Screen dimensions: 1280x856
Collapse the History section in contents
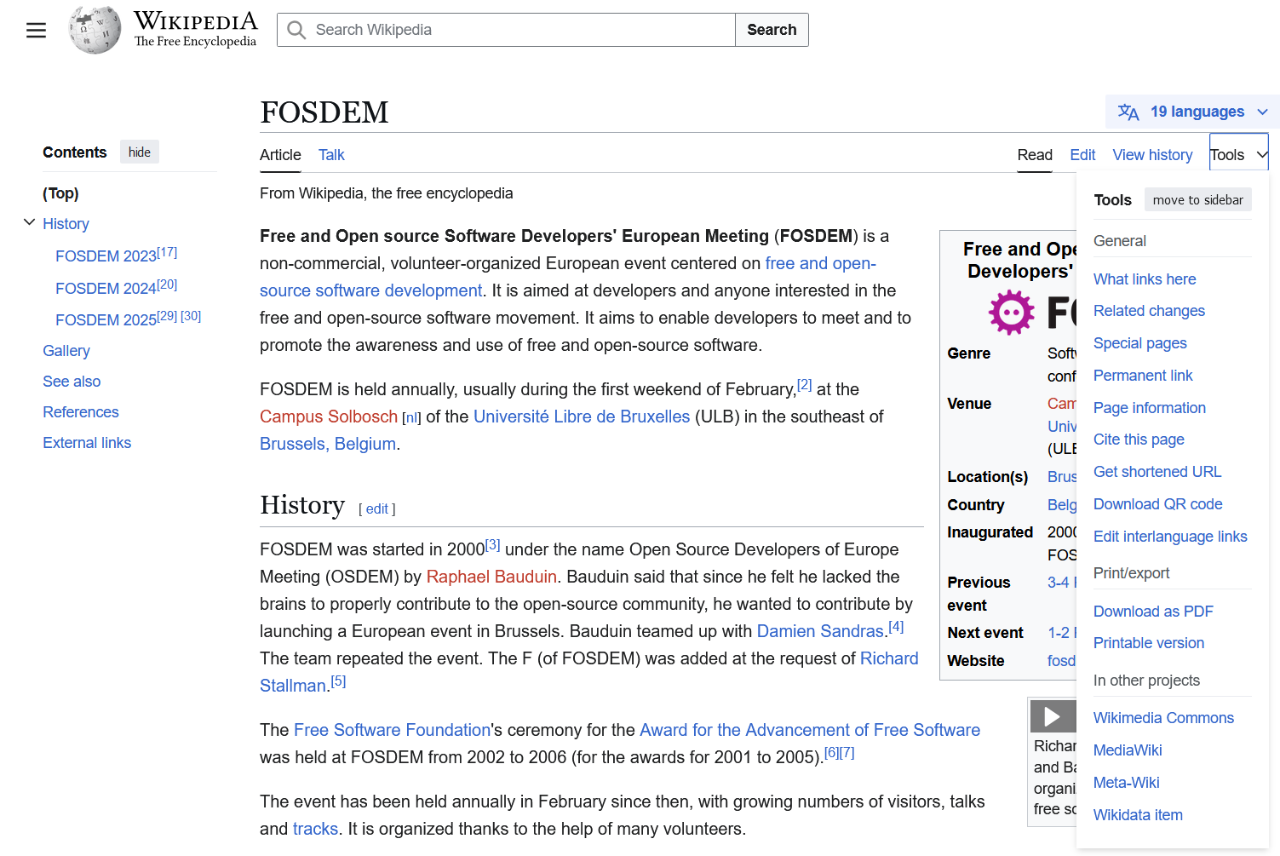[x=29, y=223]
